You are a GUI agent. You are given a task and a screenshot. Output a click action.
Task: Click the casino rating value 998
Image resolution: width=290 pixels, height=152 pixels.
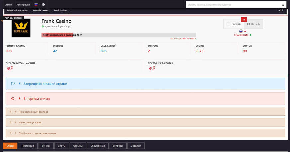(x=9, y=51)
